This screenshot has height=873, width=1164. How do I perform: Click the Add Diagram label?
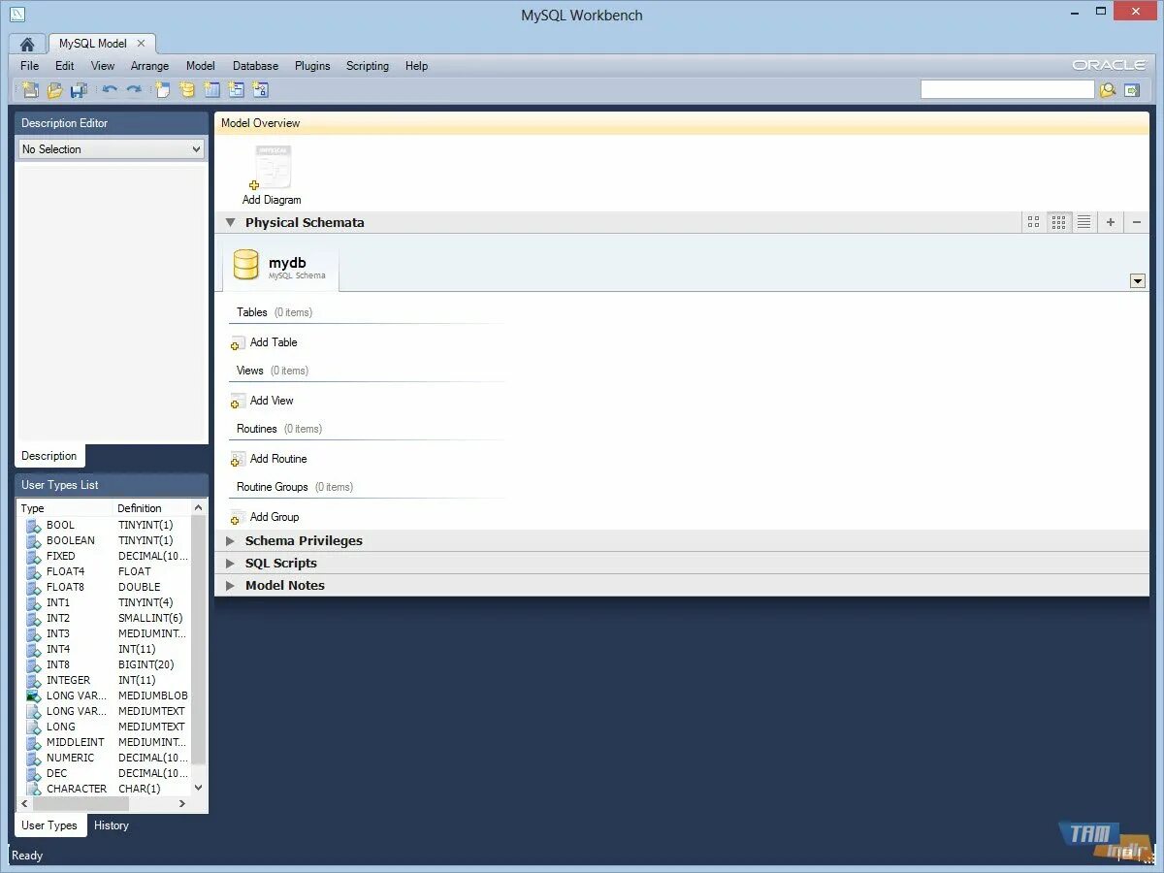click(x=272, y=200)
